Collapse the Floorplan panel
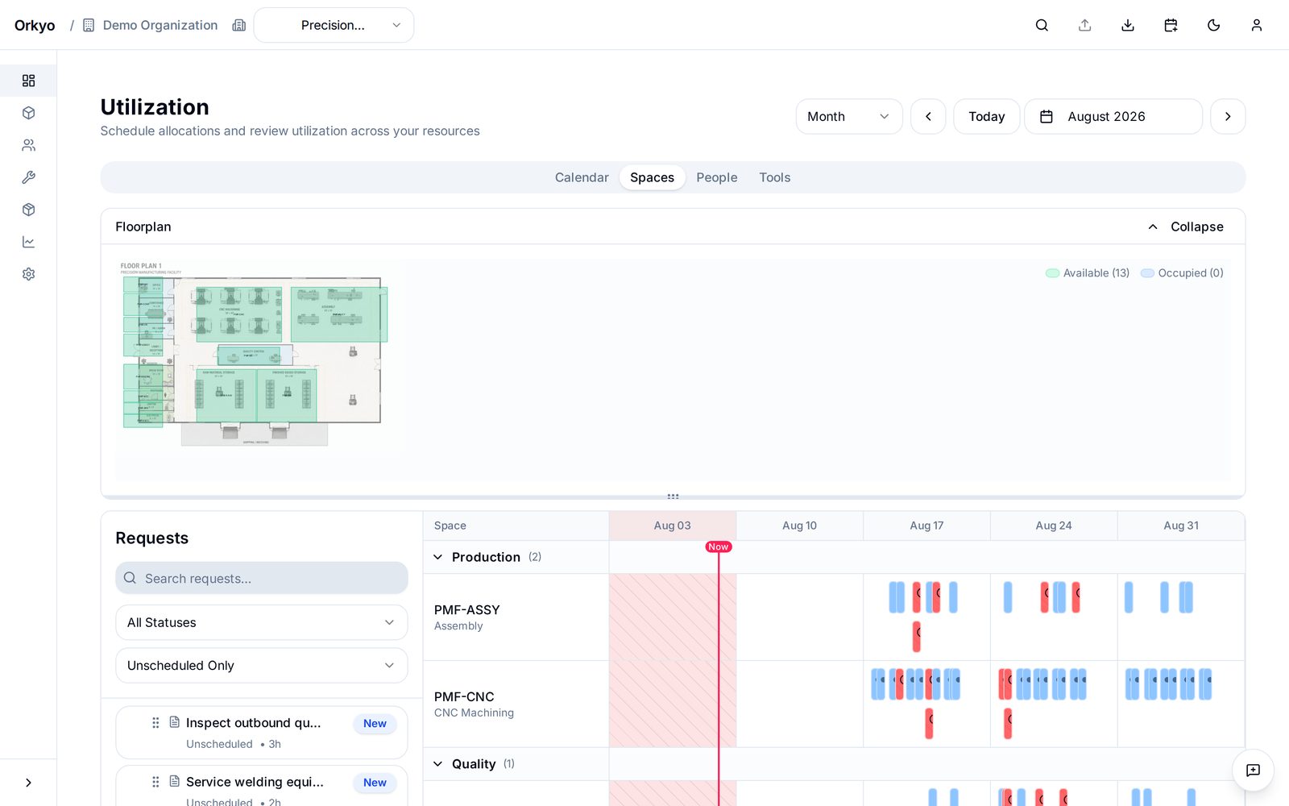The width and height of the screenshot is (1289, 806). point(1185,226)
